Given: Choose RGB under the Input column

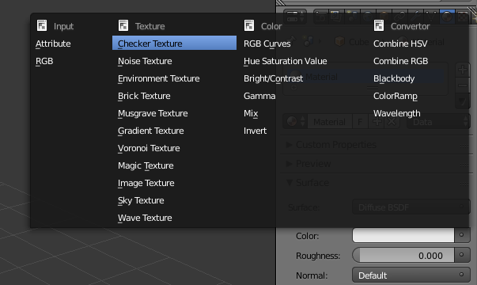Looking at the screenshot, I should 44,61.
